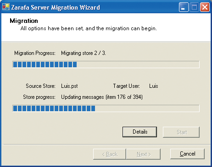Open the migration Details

(139, 132)
